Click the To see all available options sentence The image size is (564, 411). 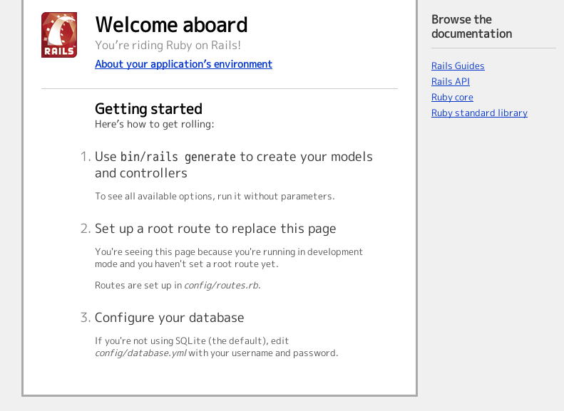pyautogui.click(x=215, y=196)
